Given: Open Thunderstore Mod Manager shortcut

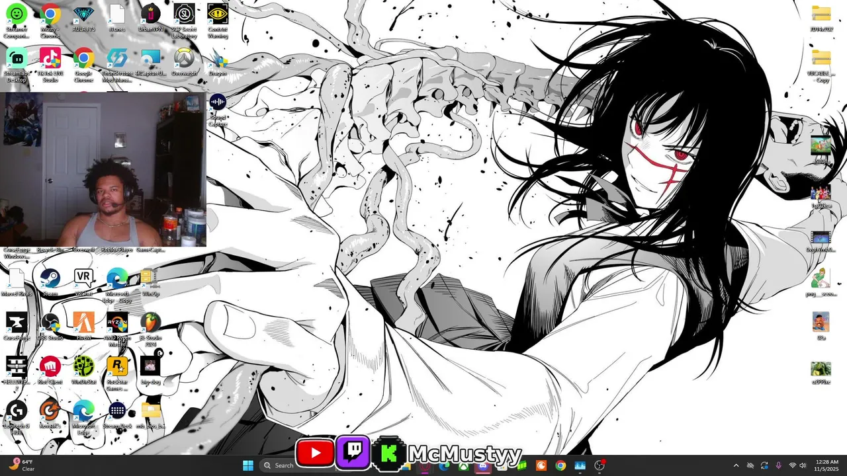Looking at the screenshot, I should [117, 65].
